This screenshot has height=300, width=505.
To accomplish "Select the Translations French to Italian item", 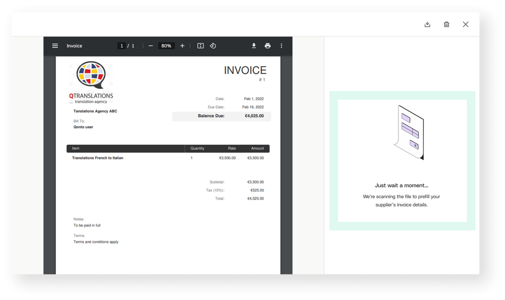I will click(98, 158).
